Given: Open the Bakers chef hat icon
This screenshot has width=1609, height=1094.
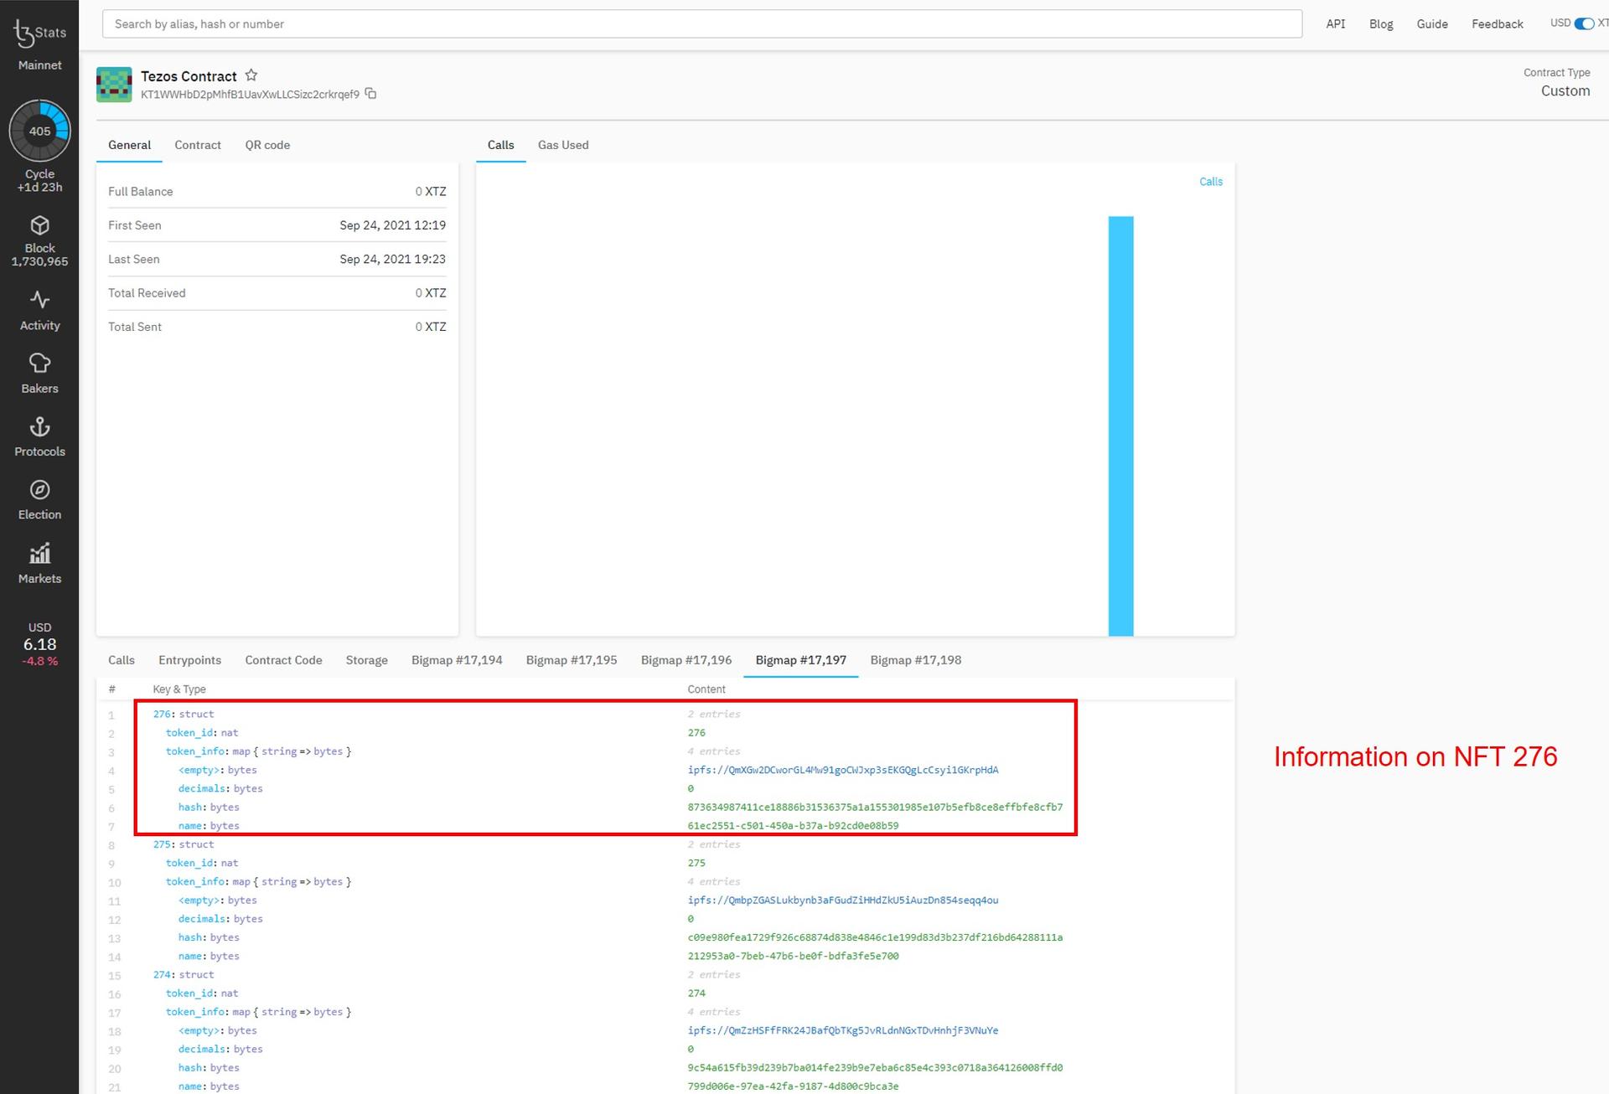Looking at the screenshot, I should coord(39,363).
